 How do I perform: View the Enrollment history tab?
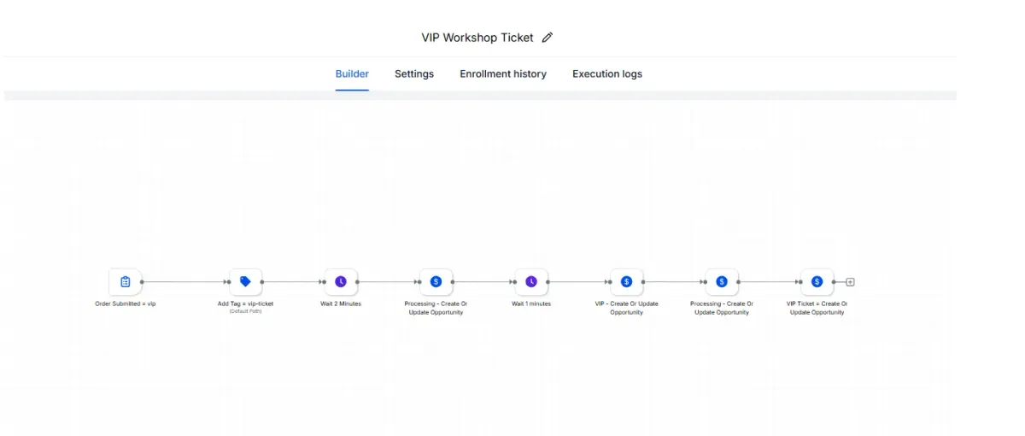(503, 74)
